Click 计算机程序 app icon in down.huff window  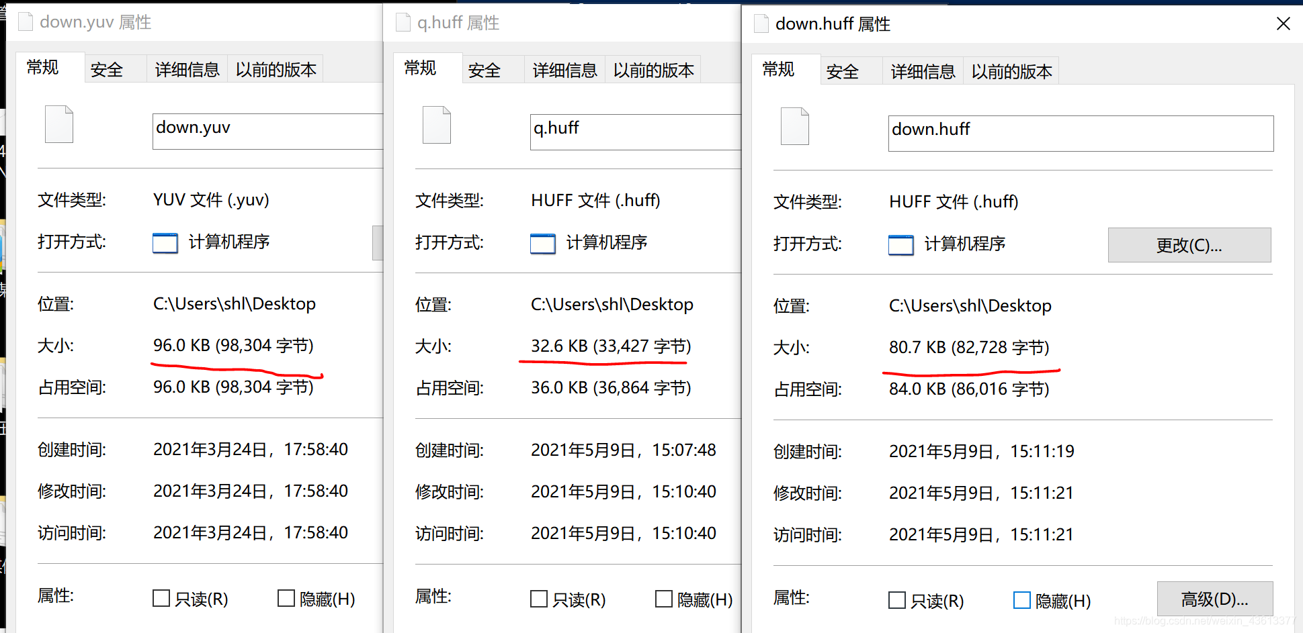pyautogui.click(x=901, y=245)
